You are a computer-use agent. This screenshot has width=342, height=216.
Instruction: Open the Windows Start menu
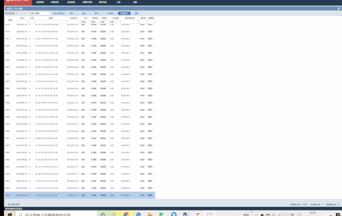[10, 214]
